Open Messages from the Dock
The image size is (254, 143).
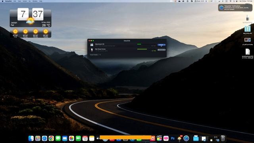tap(58, 138)
